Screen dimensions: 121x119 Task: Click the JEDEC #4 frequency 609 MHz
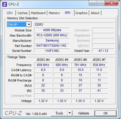point(43,65)
